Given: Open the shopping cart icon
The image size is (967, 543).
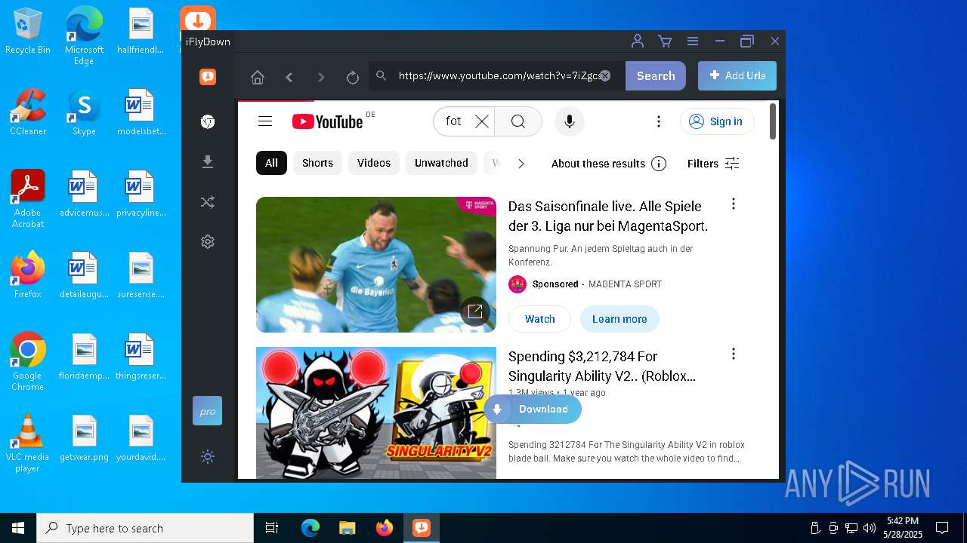Looking at the screenshot, I should click(665, 41).
